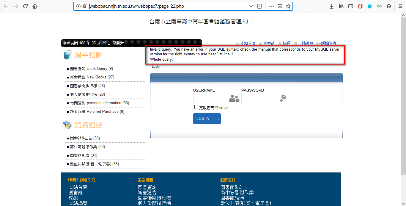406x206 pixels.
Task: Open 個人借閱排行榜 (29) sidebar item
Action: tap(87, 94)
